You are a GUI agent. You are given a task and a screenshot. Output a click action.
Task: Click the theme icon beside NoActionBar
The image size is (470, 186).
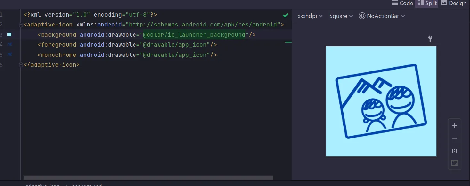pyautogui.click(x=362, y=16)
